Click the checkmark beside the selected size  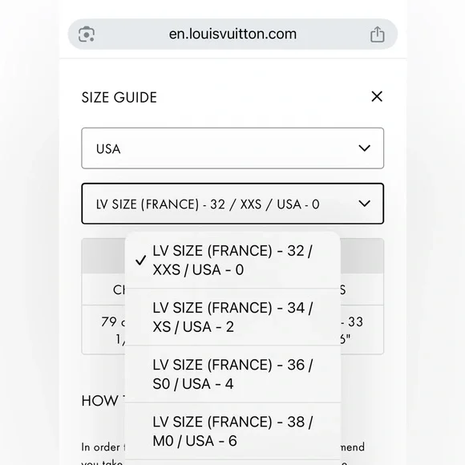coord(140,260)
